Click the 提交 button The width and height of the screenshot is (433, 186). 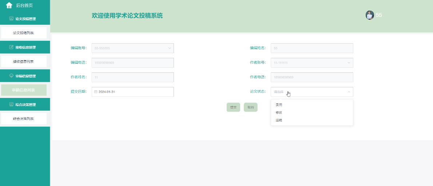(233, 107)
